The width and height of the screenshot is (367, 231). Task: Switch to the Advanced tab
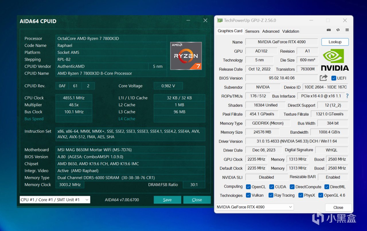tap(271, 31)
